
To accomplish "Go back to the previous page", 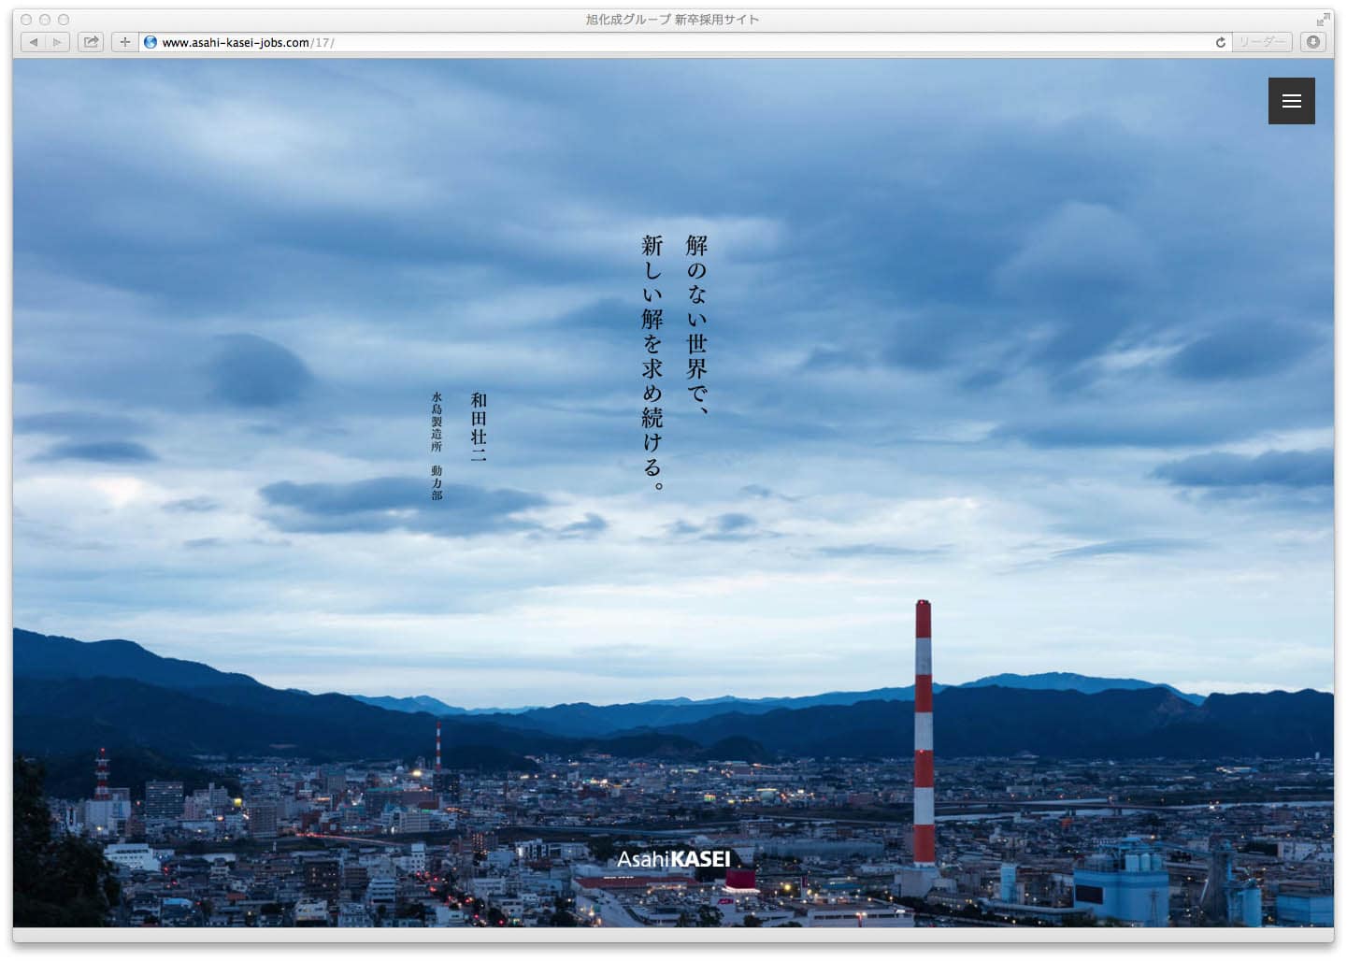I will click(34, 42).
